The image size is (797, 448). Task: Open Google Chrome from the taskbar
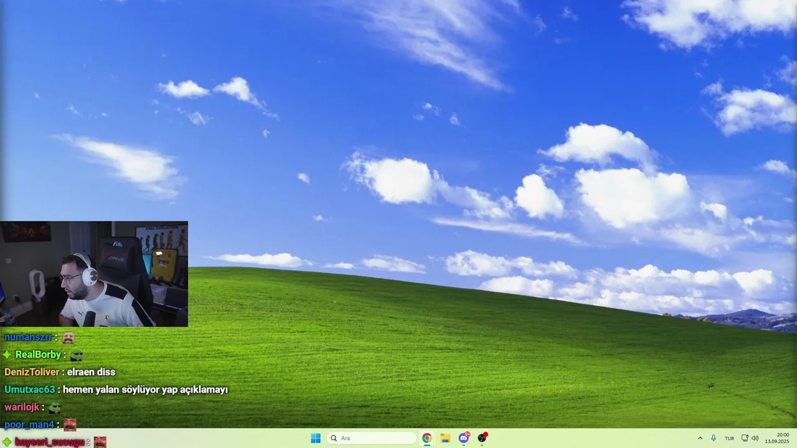427,438
